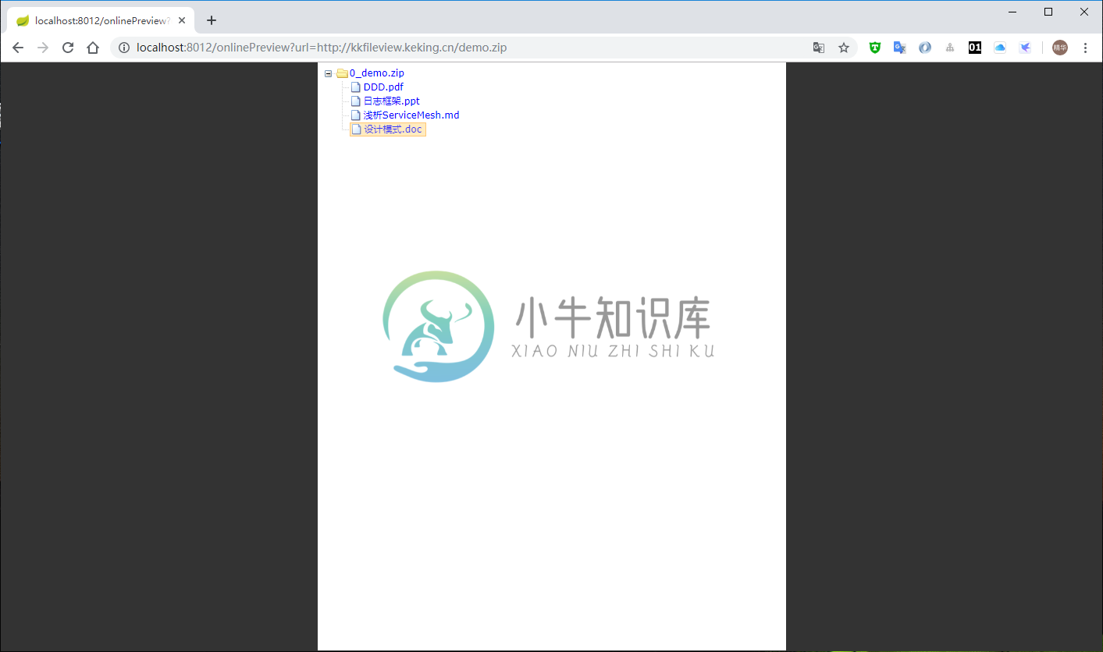Click the file icon beside 日志框架.ppt
Screen dimensions: 1103x652
click(x=356, y=101)
